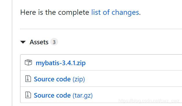Viewport: 182px width, 106px height.
Task: Click the (zip) format label
Action: (79, 79)
